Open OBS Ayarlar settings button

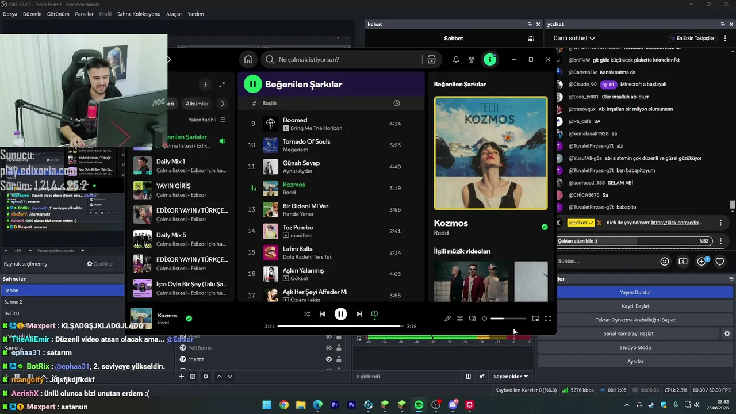635,361
